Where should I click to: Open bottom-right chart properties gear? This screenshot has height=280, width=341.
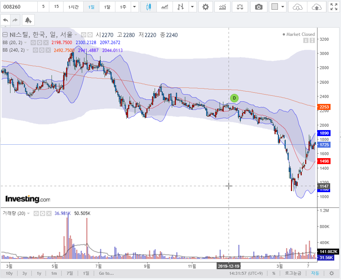(x=331, y=273)
